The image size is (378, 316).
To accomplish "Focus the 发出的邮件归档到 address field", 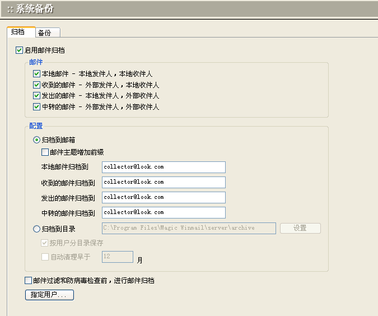I will point(164,197).
